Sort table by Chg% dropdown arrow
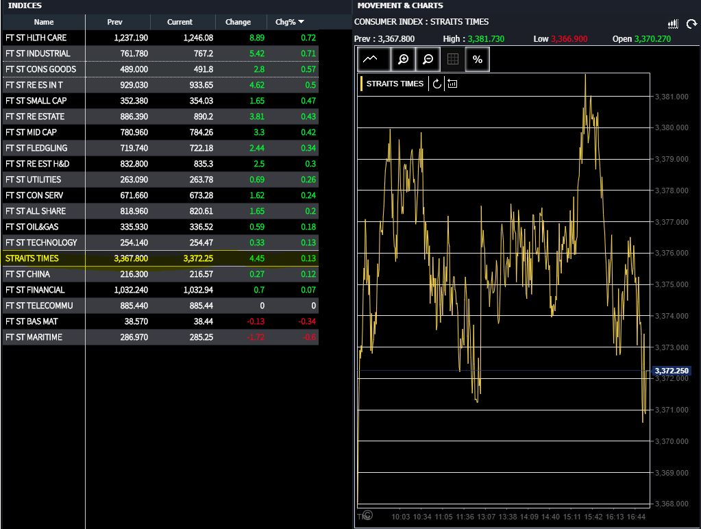 pyautogui.click(x=302, y=22)
